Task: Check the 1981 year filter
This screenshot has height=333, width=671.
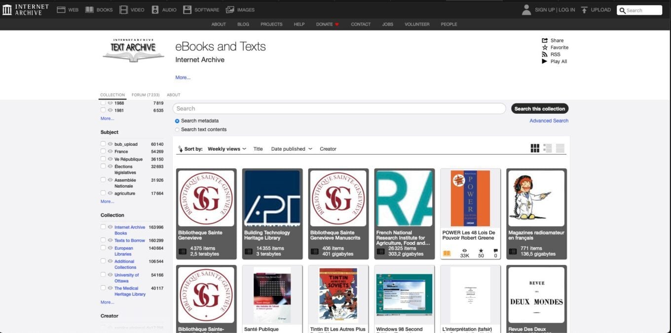Action: (x=103, y=110)
